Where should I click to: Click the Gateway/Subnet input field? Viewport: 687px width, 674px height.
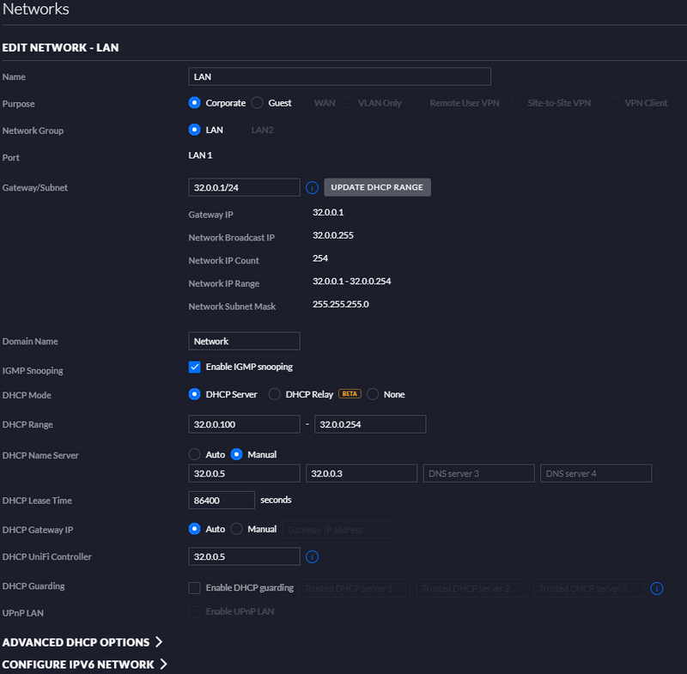244,187
